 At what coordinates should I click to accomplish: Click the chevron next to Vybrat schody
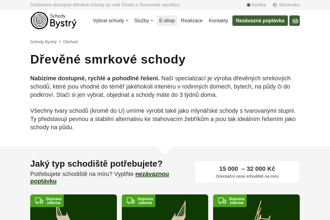(x=127, y=21)
